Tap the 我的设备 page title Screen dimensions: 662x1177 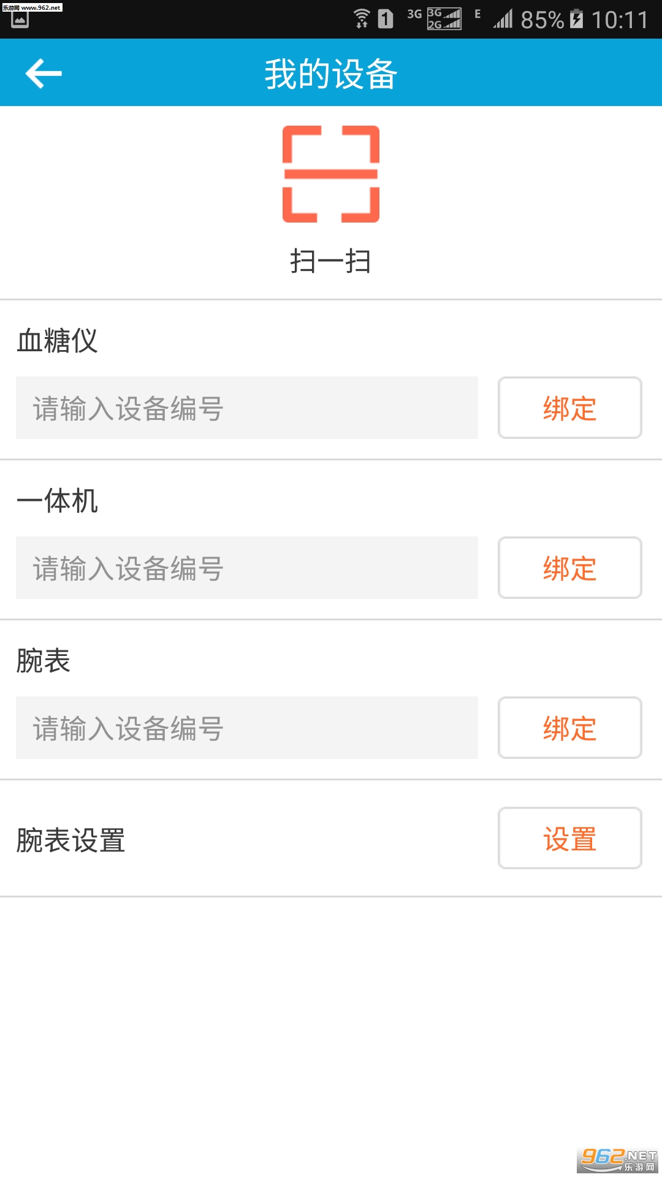331,74
